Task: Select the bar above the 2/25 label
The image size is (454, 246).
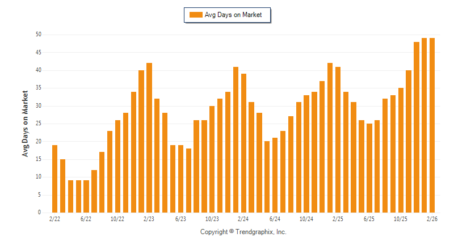Action: click(x=338, y=139)
